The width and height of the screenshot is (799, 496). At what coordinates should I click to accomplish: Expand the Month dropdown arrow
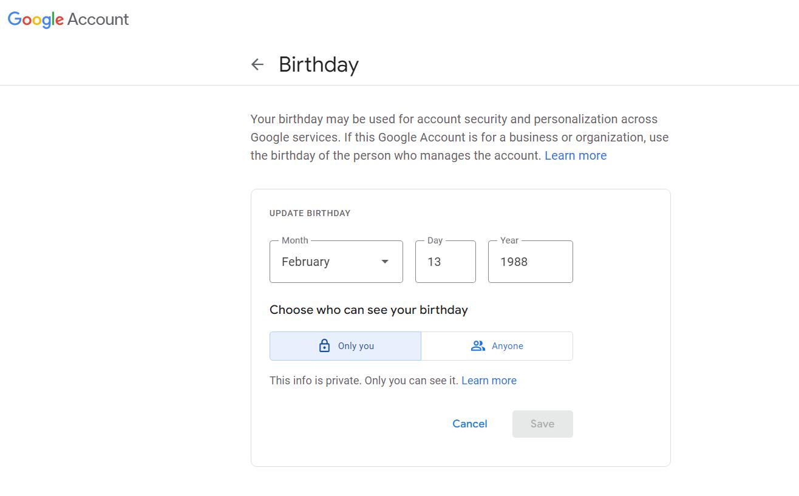point(384,262)
